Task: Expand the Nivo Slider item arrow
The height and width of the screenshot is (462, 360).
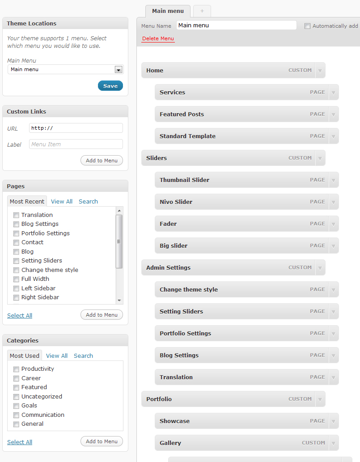Action: coord(333,202)
